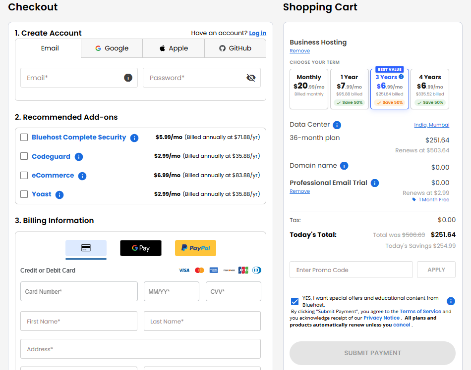Click info icon beside special offers checkbox

[x=451, y=301]
